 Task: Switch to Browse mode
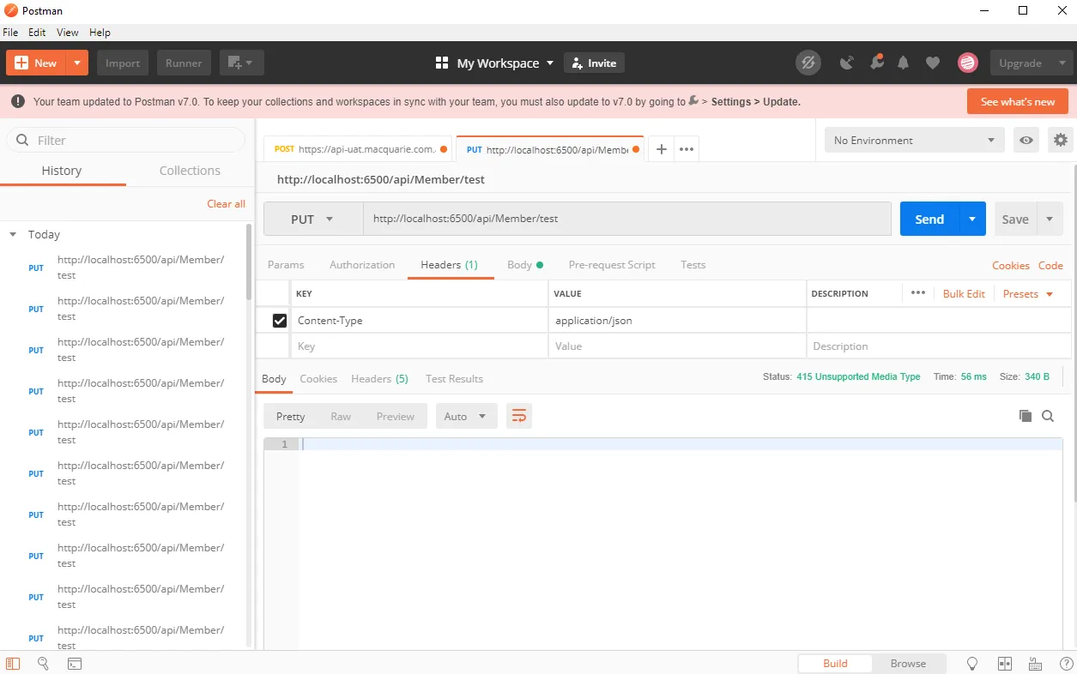click(908, 664)
